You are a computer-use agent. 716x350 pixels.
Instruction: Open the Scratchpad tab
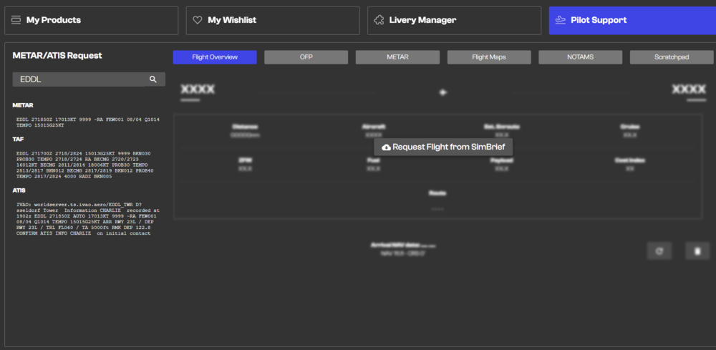pyautogui.click(x=672, y=57)
